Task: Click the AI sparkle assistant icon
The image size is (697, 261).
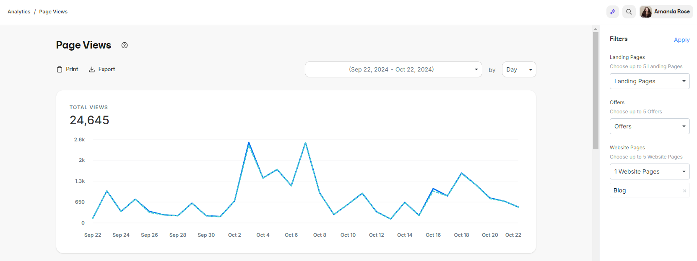Action: (613, 12)
